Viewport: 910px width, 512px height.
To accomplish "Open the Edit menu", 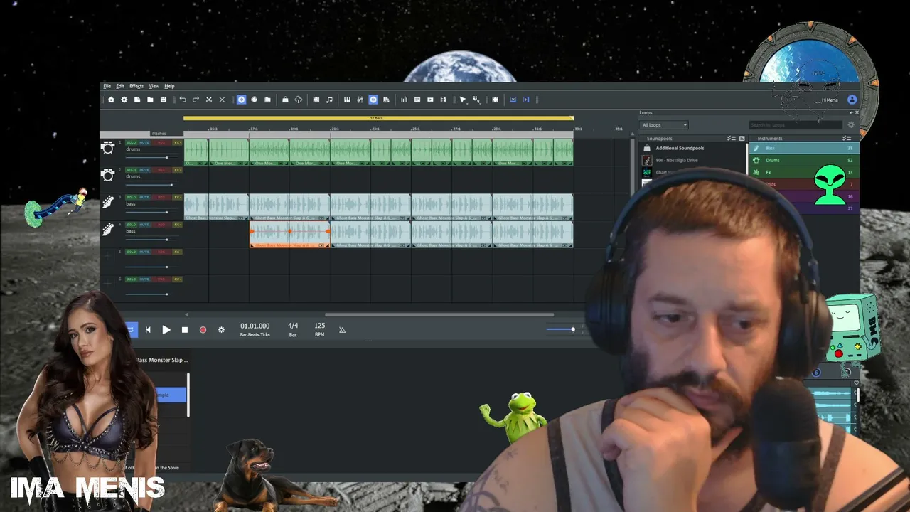I will (x=120, y=86).
